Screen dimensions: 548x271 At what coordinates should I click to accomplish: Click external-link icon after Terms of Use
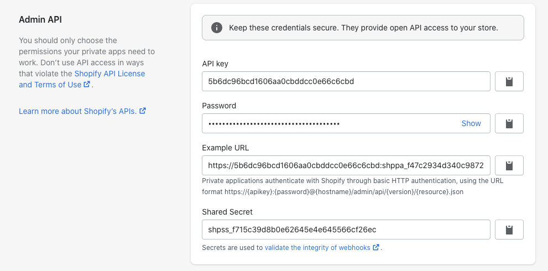coord(87,84)
